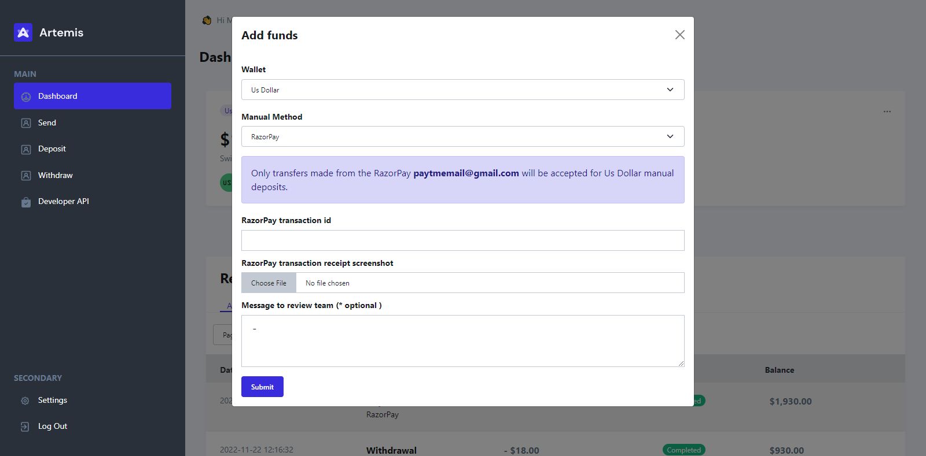Click the Settings gear icon
This screenshot has height=456, width=926.
tap(25, 401)
